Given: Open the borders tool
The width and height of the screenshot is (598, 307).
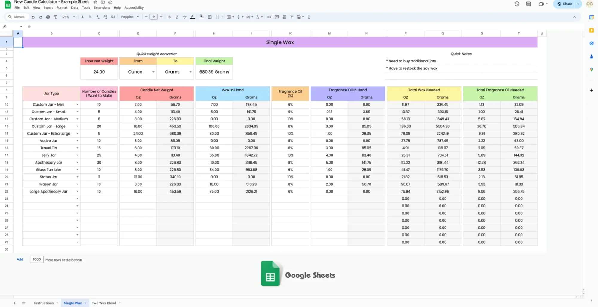Looking at the screenshot, I should 210,17.
